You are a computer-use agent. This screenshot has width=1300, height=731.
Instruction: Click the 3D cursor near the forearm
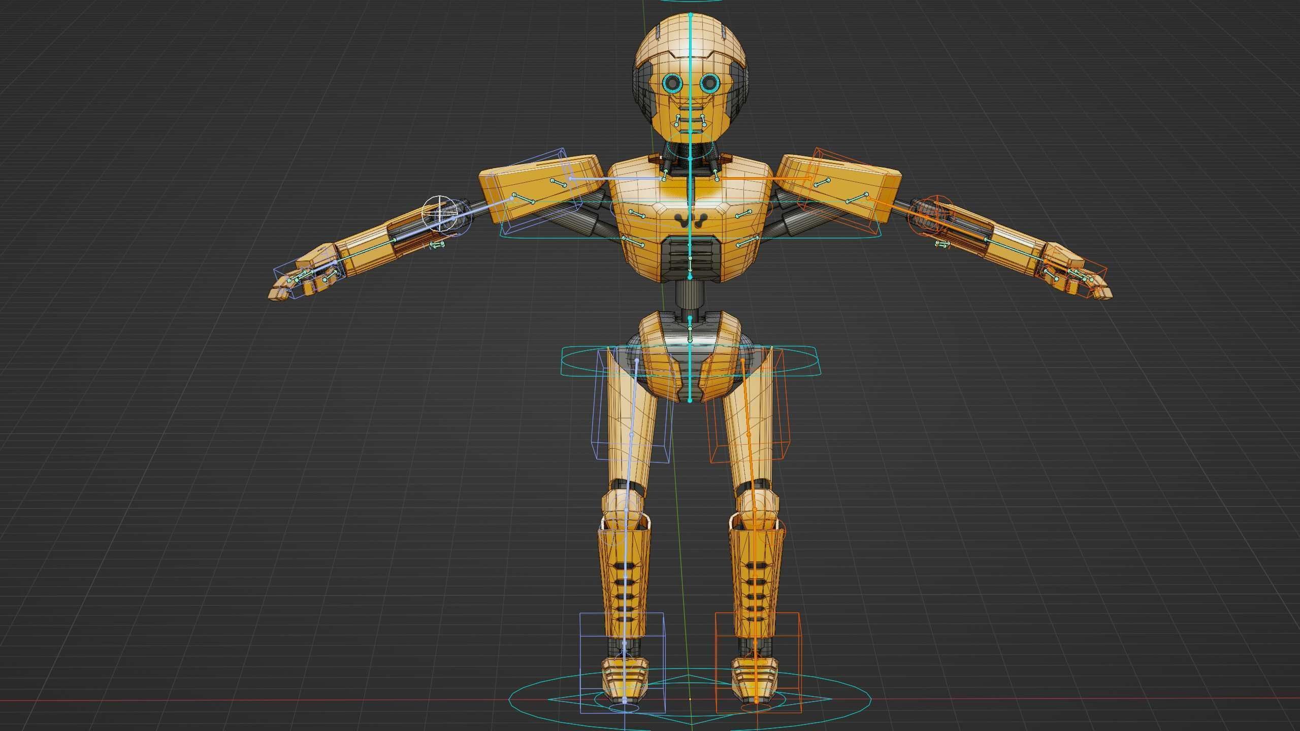(x=440, y=213)
